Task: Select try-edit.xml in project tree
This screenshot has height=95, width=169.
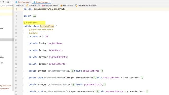Action: pos(4,88)
